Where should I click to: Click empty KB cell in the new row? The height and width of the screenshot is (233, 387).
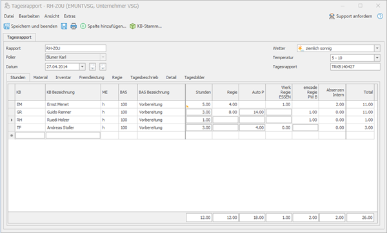click(x=30, y=135)
